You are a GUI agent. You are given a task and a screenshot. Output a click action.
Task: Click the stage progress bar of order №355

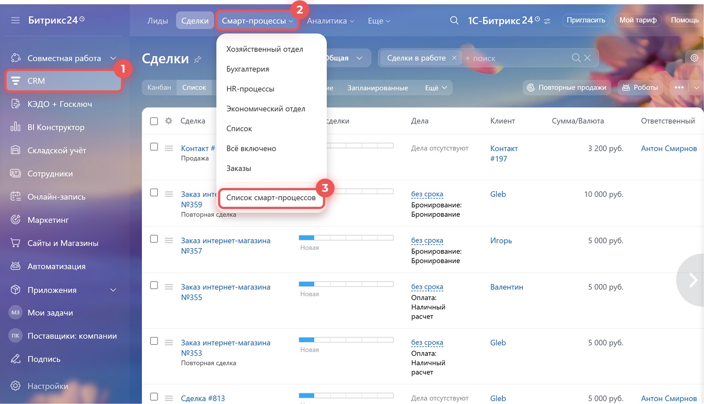346,284
